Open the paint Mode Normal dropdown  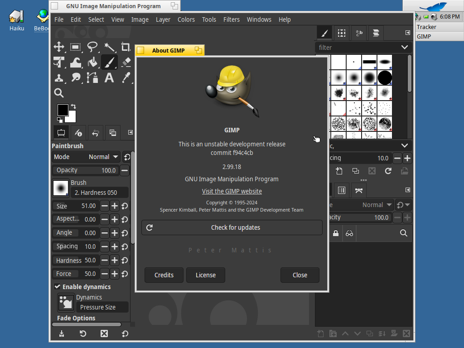click(86, 157)
